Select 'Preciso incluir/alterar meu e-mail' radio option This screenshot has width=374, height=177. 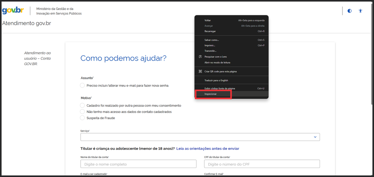coord(82,86)
